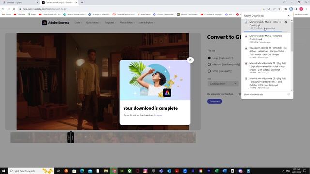Pause the Spider-Man gif download
The width and height of the screenshot is (310, 174).
(x=280, y=22)
